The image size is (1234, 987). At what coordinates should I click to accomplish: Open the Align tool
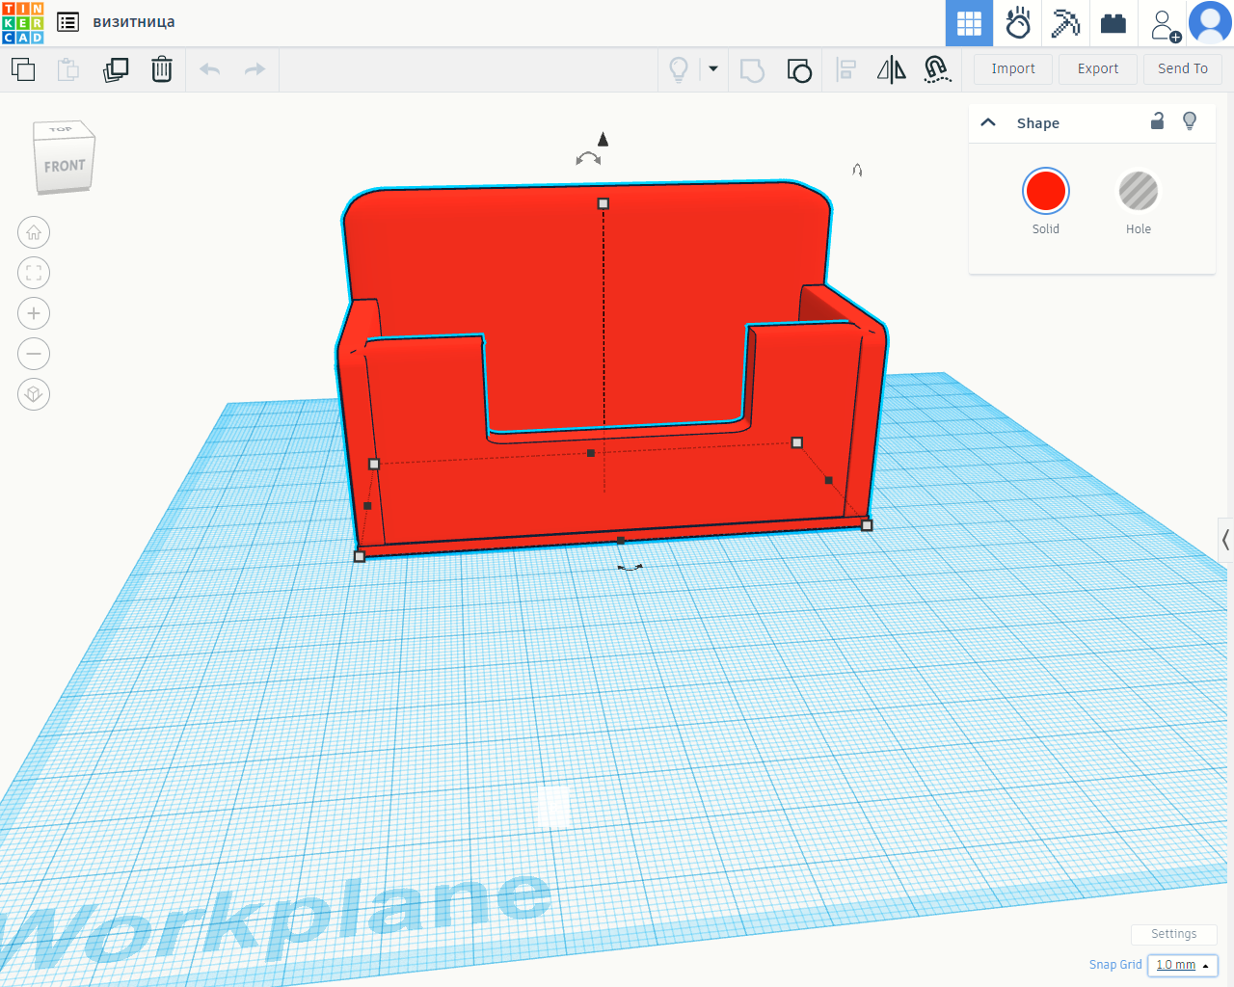point(846,69)
